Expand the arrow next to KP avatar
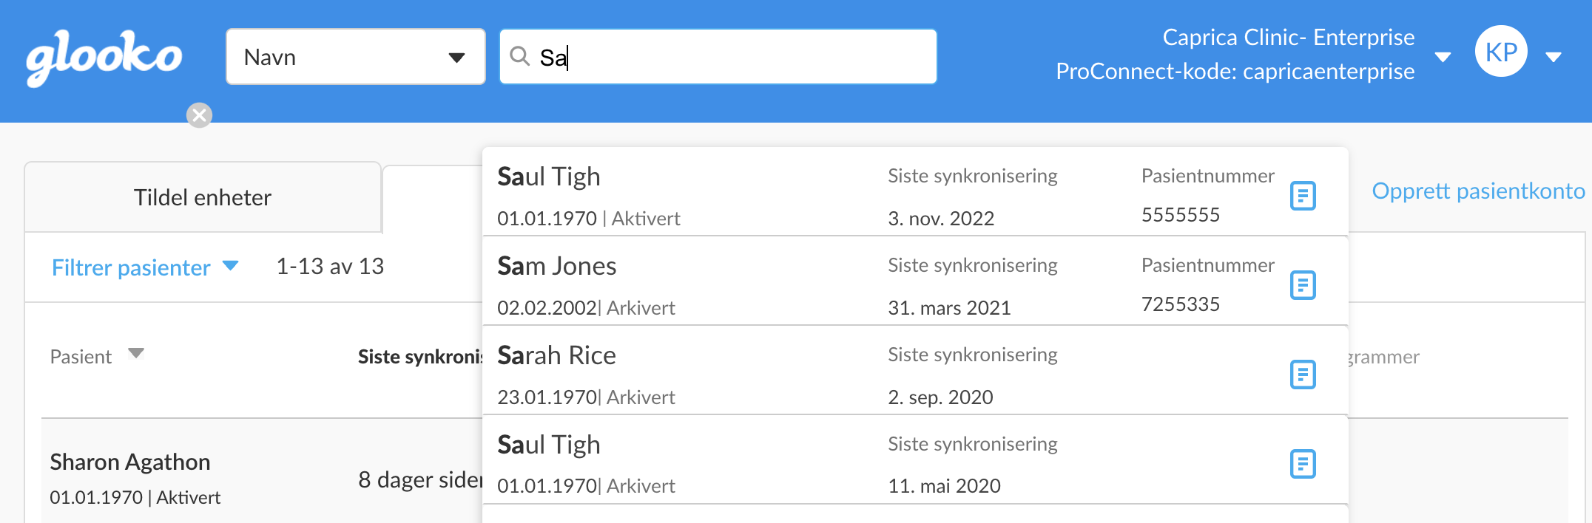Screen dimensions: 1592x523 coord(1554,57)
